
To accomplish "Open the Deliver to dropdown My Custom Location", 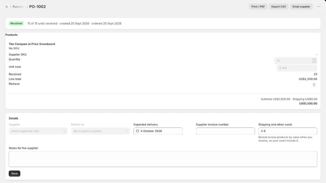I will pyautogui.click(x=100, y=131).
